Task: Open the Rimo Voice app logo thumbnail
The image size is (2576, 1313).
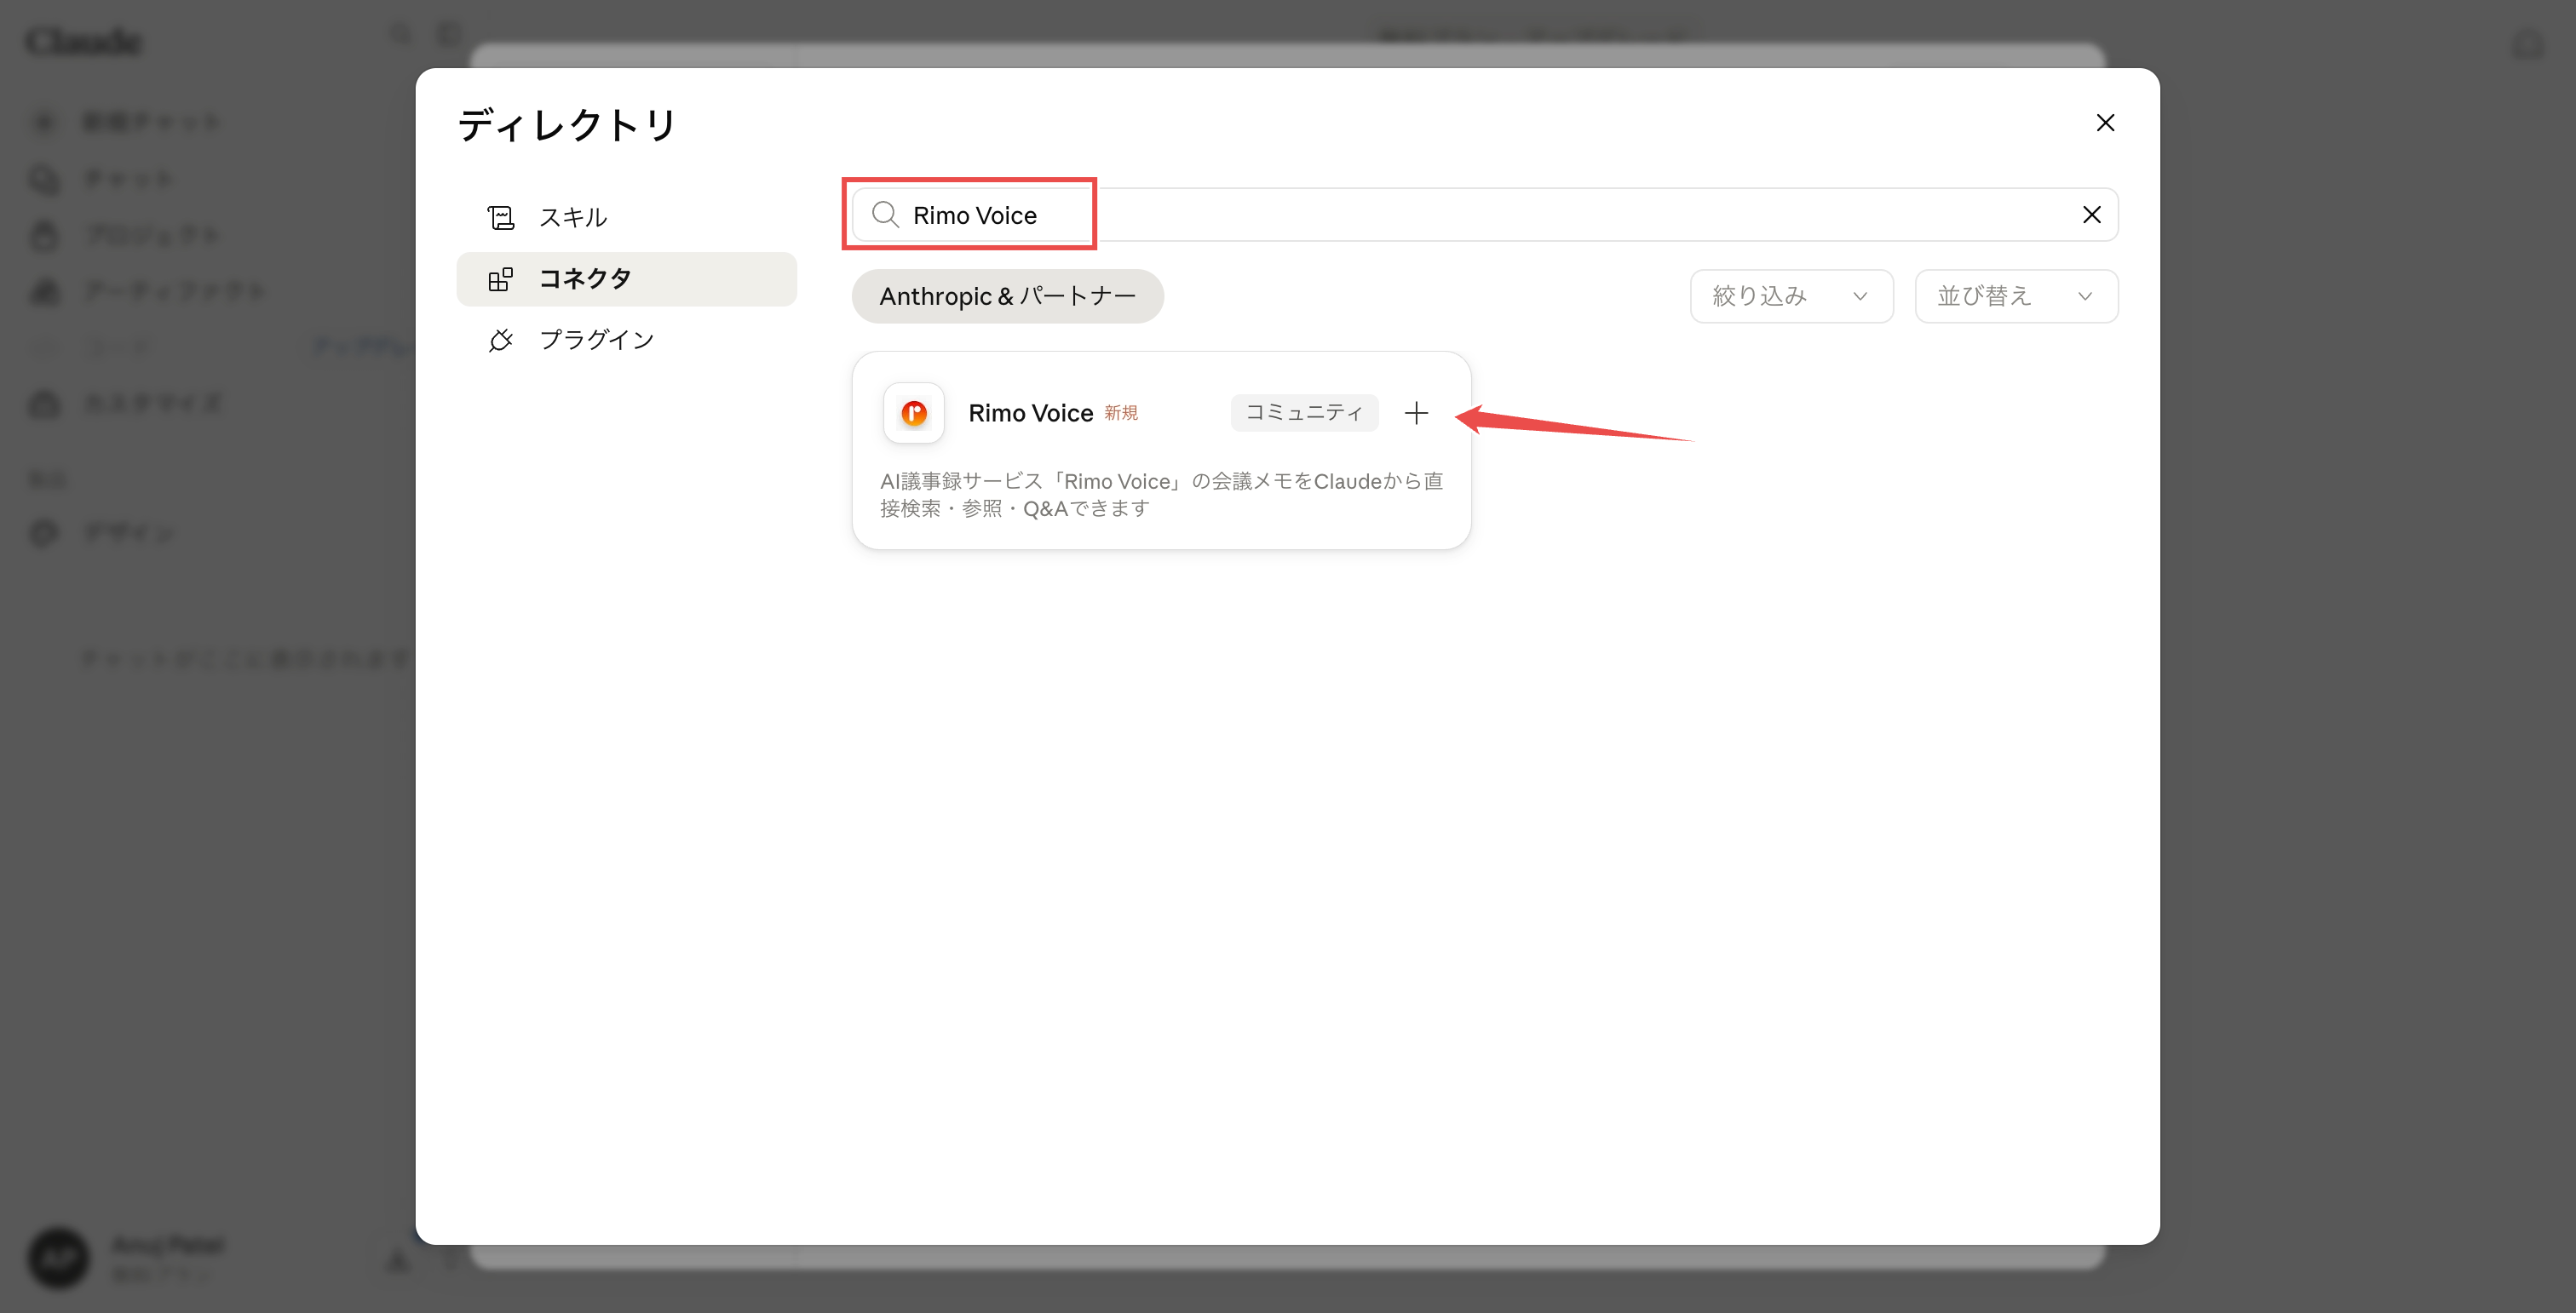Action: [x=913, y=413]
